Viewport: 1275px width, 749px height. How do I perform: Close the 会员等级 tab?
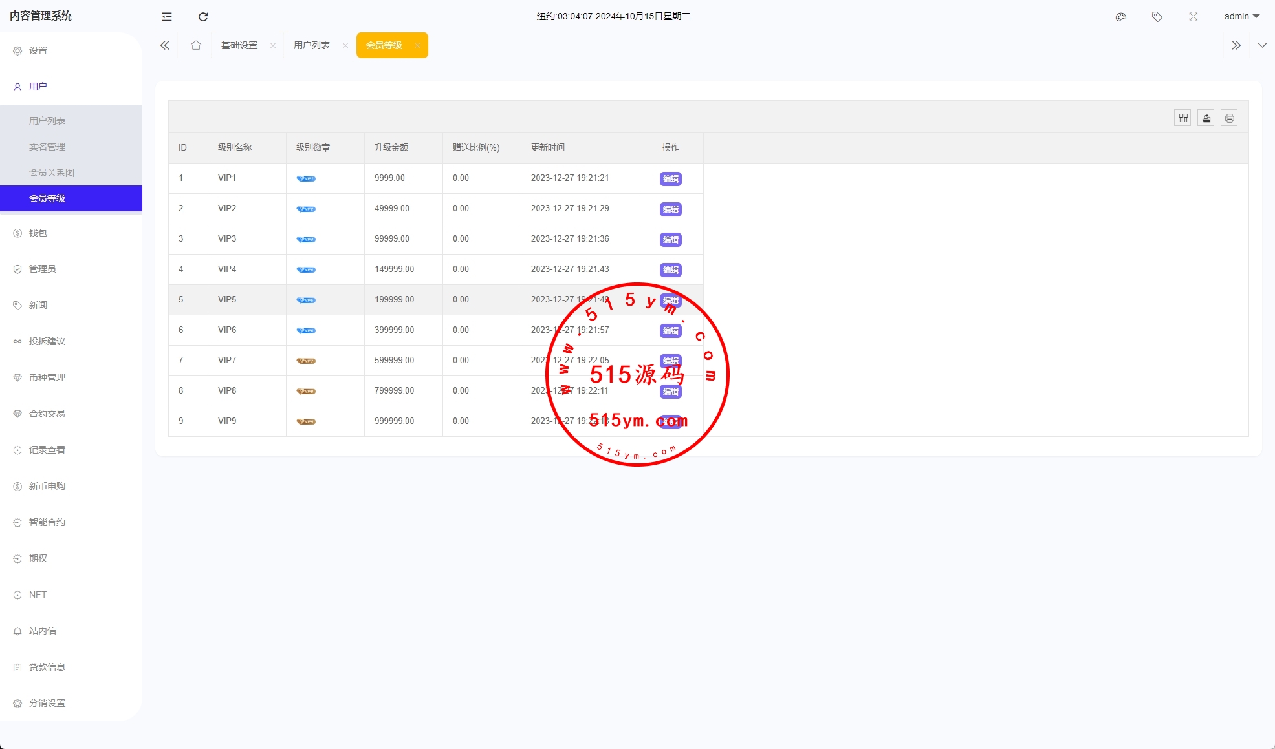click(x=417, y=45)
